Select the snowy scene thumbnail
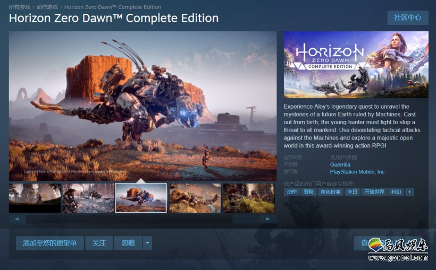This screenshot has width=436, height=270. click(88, 198)
